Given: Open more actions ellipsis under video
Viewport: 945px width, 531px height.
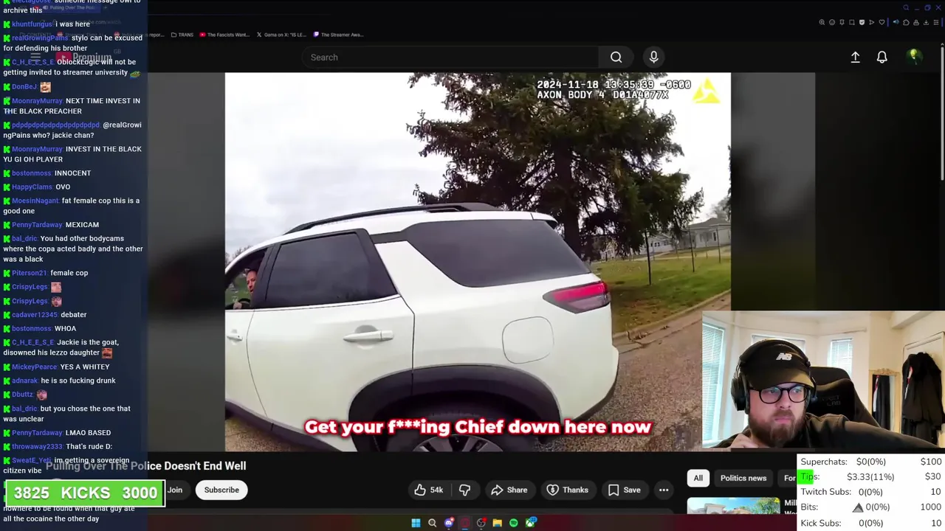Looking at the screenshot, I should (664, 490).
